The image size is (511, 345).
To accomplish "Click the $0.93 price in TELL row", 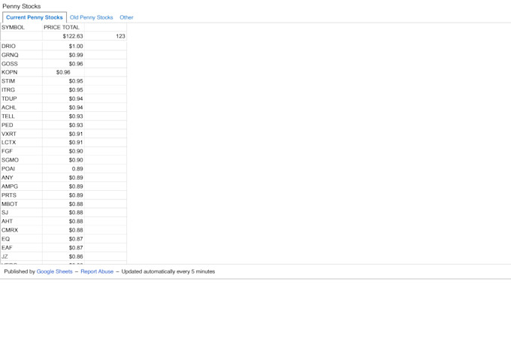I will [63, 117].
